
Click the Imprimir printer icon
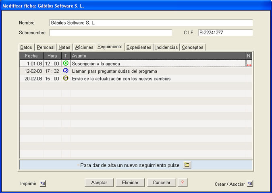[43, 183]
